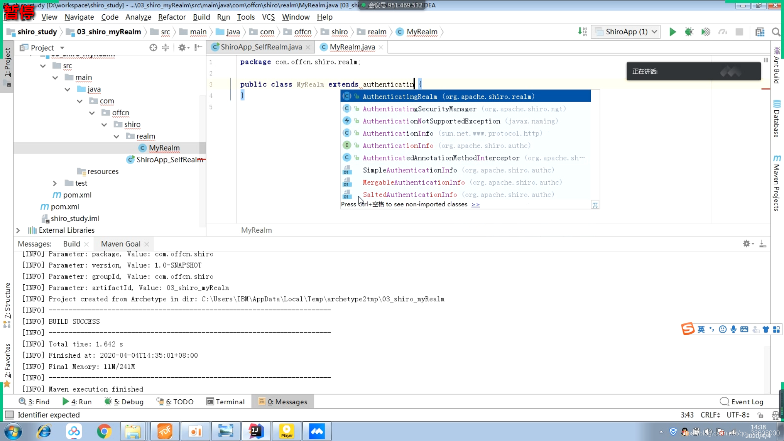
Task: Click the Sogou input method S icon
Action: pyautogui.click(x=688, y=329)
